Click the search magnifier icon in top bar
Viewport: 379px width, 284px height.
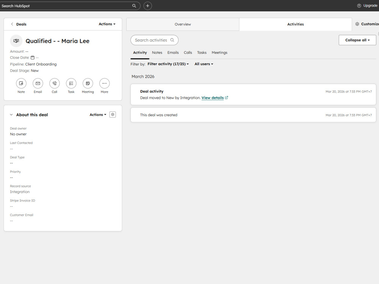[134, 6]
